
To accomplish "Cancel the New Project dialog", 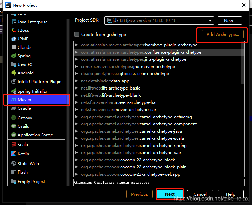I will point(200,194).
